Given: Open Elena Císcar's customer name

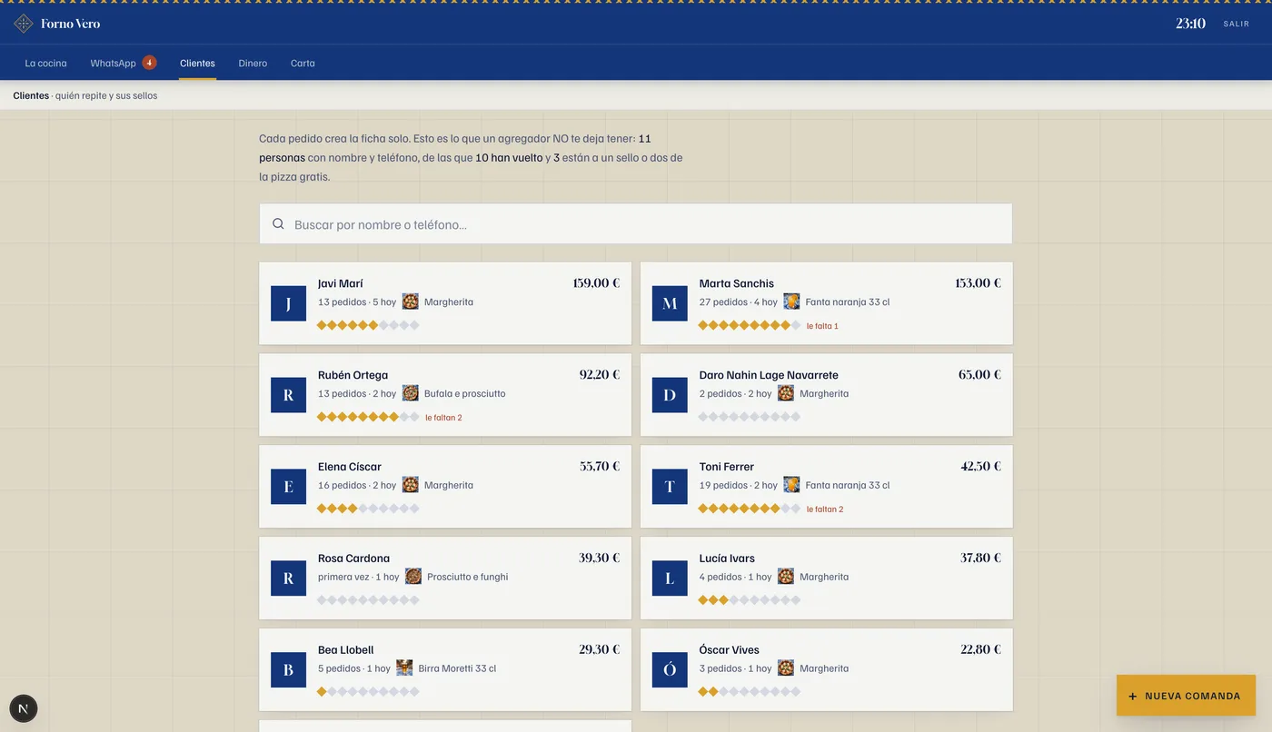Looking at the screenshot, I should click(x=350, y=467).
